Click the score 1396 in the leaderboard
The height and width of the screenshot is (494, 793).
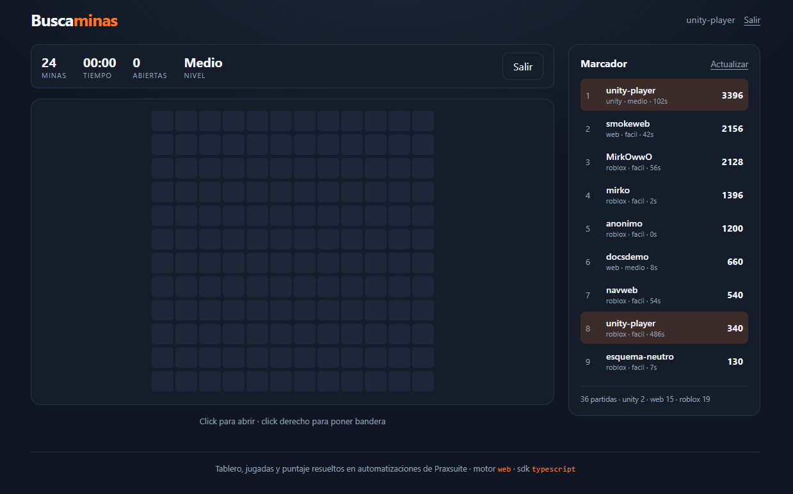click(x=732, y=195)
